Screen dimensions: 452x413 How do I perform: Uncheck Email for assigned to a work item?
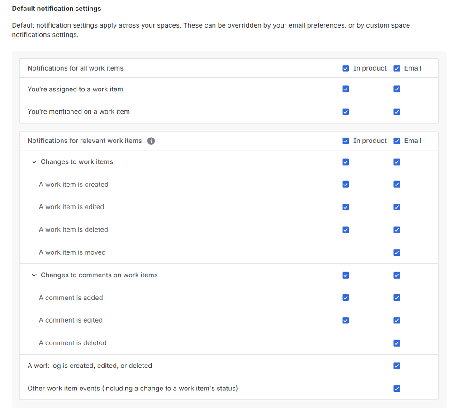(x=397, y=89)
